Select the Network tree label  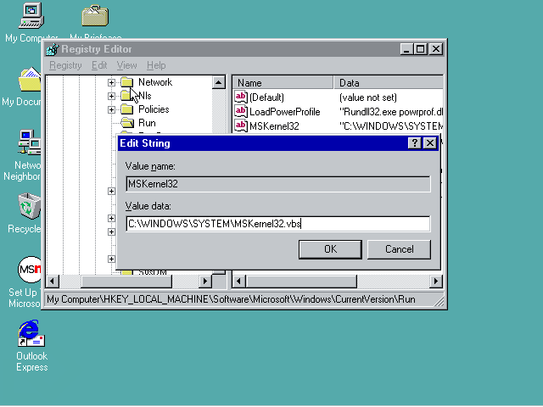coord(155,82)
